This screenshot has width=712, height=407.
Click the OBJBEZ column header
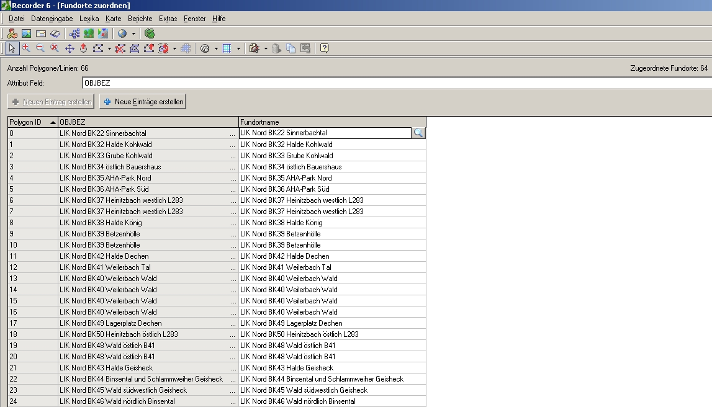coord(148,122)
